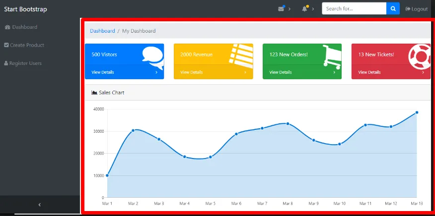435x216 pixels.
Task: Click the bell alerts icon
Action: coord(305,9)
